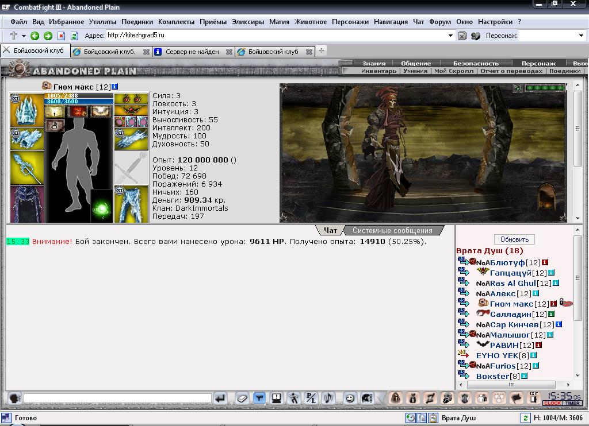Add a new tab with plus button
Image resolution: width=589 pixels, height=426 pixels.
tap(321, 51)
